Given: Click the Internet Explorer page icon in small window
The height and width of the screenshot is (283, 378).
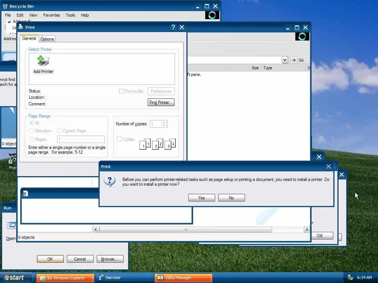Looking at the screenshot, I should point(25,193).
